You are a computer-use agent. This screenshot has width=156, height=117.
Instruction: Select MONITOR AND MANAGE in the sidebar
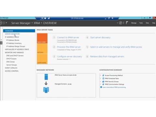click(14, 52)
